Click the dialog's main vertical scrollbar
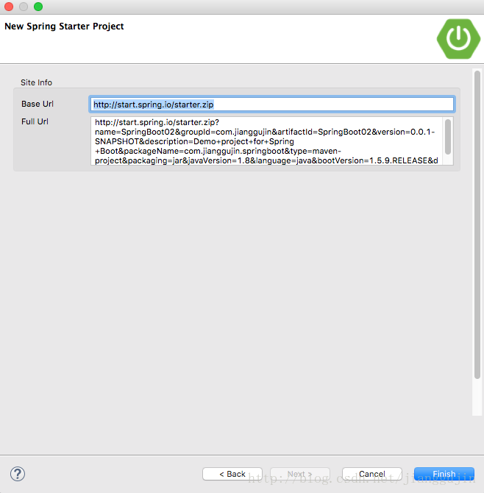 tap(477, 224)
